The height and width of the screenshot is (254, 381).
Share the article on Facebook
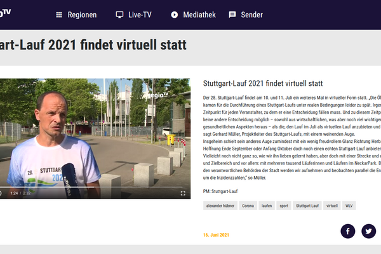click(x=348, y=231)
